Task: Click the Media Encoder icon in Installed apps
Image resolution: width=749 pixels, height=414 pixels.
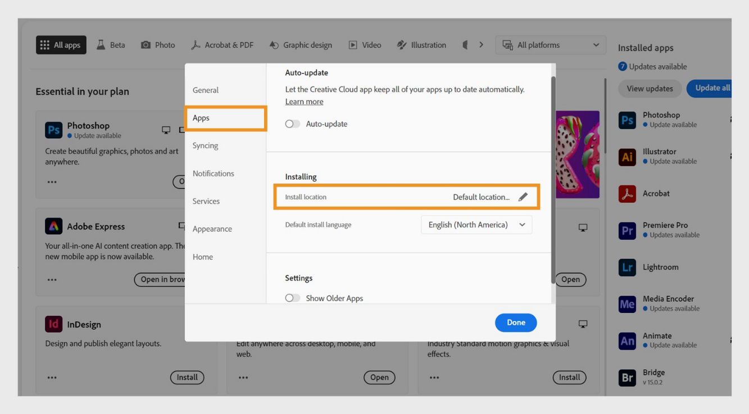Action: point(627,304)
